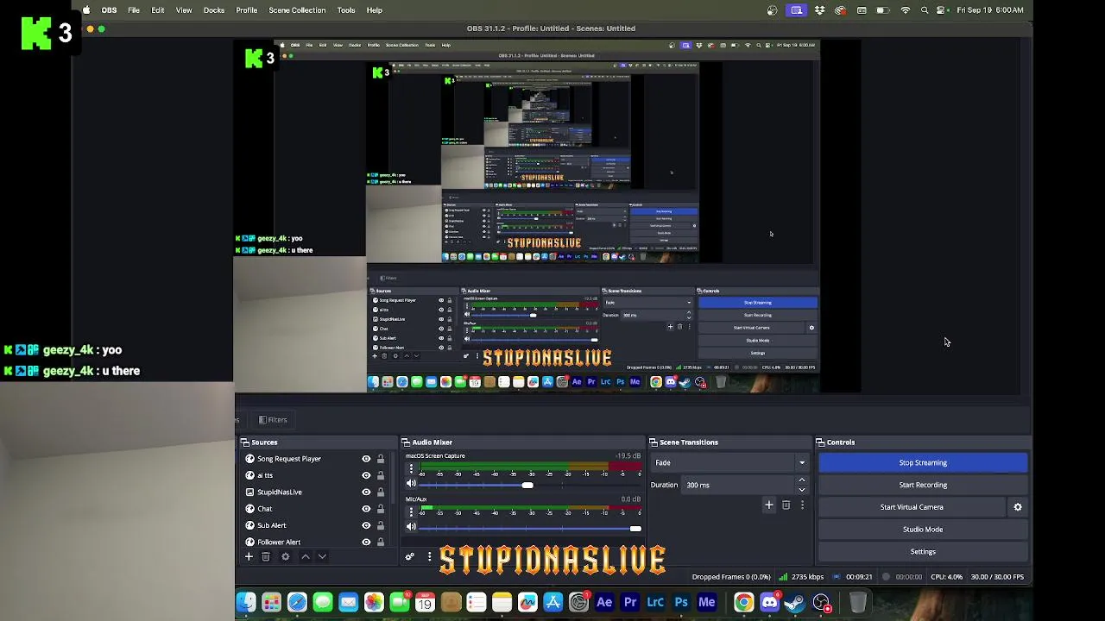
Task: Increase transition duration with up stepper
Action: (802, 480)
